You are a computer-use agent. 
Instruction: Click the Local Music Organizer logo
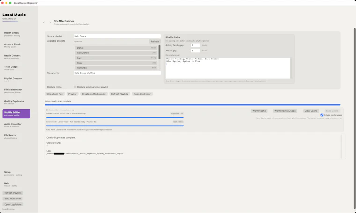click(14, 16)
